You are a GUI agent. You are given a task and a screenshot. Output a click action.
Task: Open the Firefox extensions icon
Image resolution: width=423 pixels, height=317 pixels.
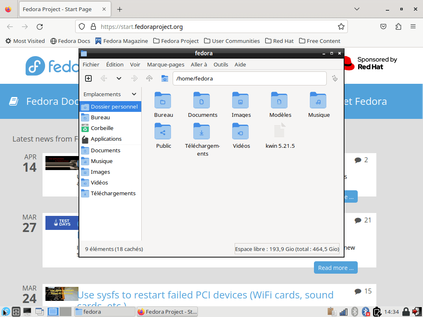click(x=398, y=26)
